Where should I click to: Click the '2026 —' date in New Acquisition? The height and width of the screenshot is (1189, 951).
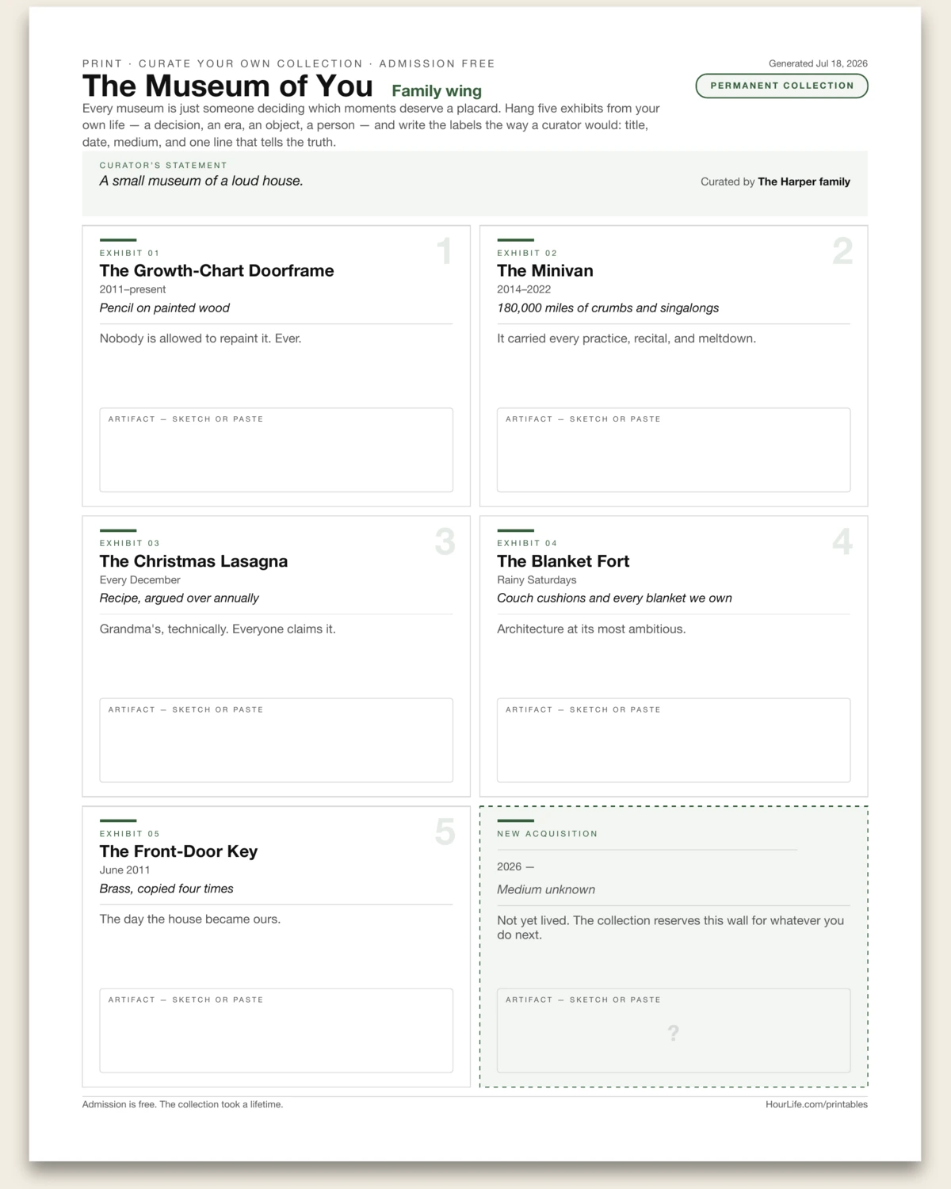click(515, 866)
